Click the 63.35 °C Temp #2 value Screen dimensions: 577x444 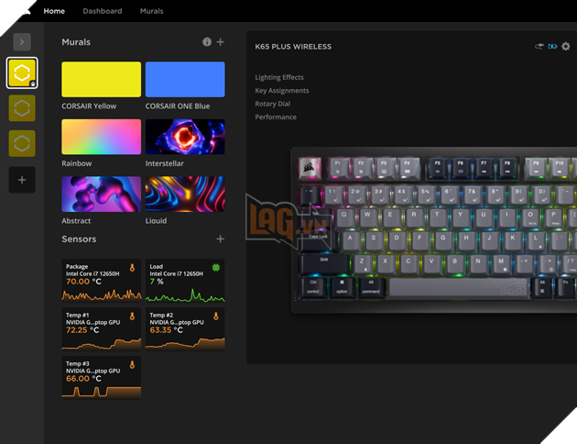click(x=167, y=330)
